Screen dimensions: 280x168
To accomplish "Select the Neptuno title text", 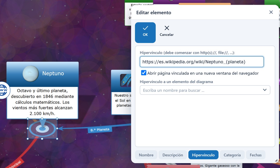I will [x=53, y=73].
